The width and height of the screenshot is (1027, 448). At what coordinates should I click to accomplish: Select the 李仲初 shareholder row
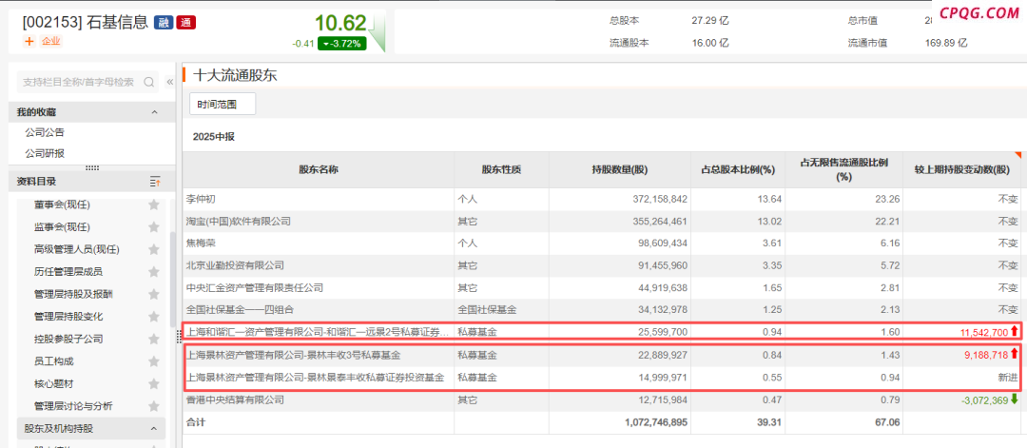coord(602,199)
